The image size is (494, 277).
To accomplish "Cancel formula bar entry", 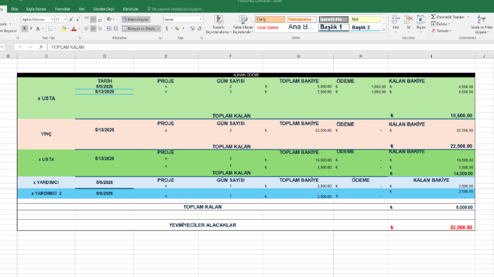I will tap(19, 47).
